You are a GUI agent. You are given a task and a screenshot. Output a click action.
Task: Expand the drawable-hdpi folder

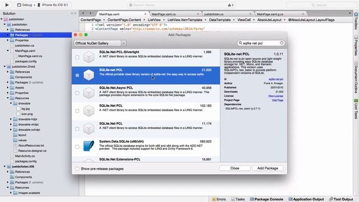11,120
